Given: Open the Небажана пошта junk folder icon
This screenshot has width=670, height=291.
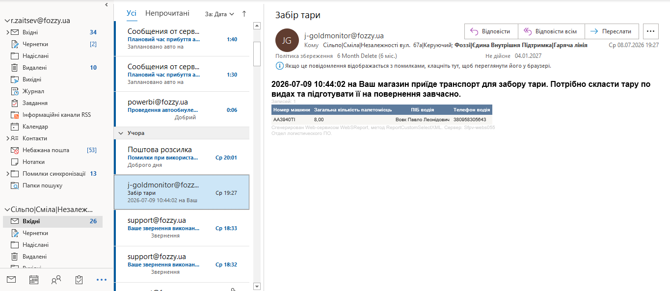Looking at the screenshot, I should tap(15, 150).
